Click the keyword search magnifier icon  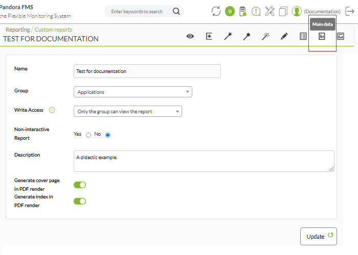pyautogui.click(x=176, y=11)
